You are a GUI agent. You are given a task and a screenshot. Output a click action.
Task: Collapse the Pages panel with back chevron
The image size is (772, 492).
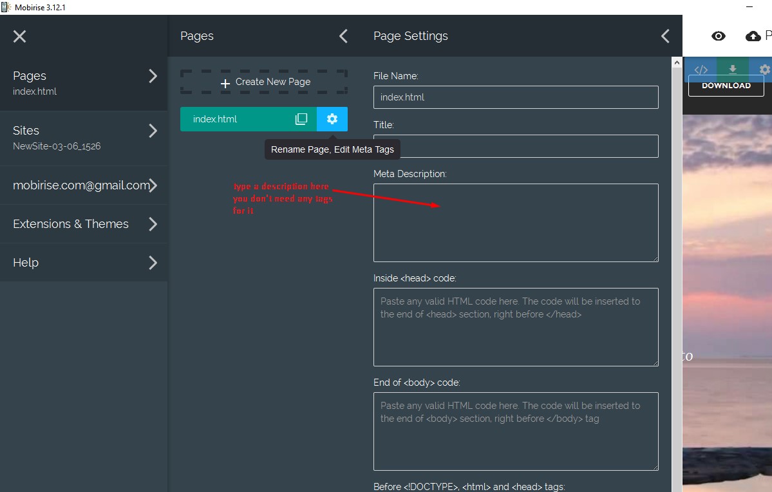(343, 37)
